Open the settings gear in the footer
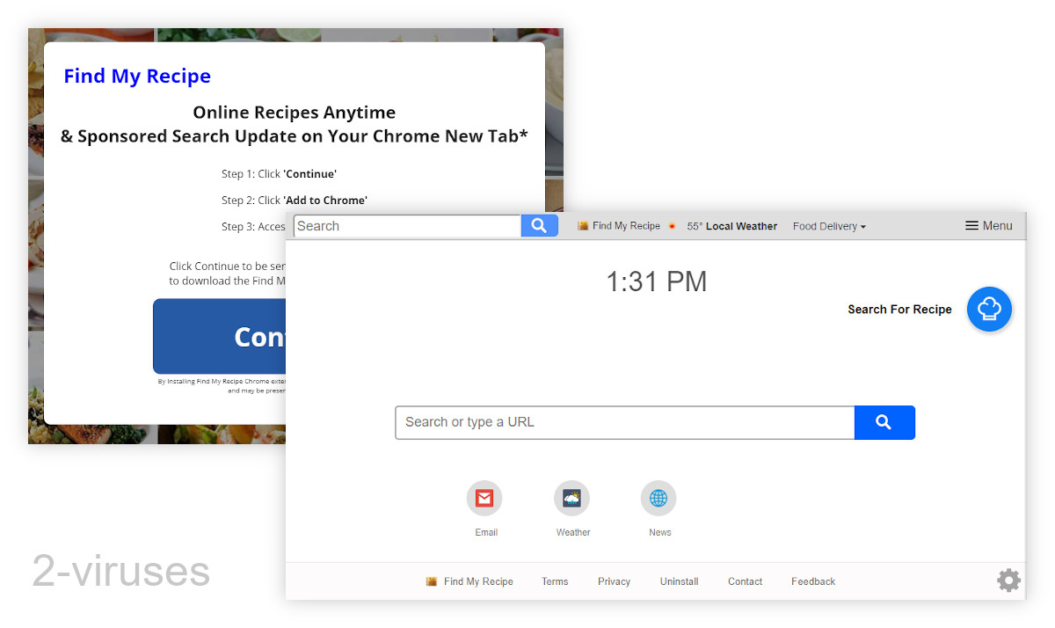 point(1008,581)
